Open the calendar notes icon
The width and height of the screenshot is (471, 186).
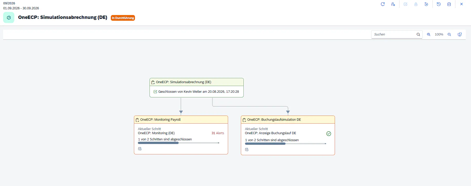pos(449,4)
